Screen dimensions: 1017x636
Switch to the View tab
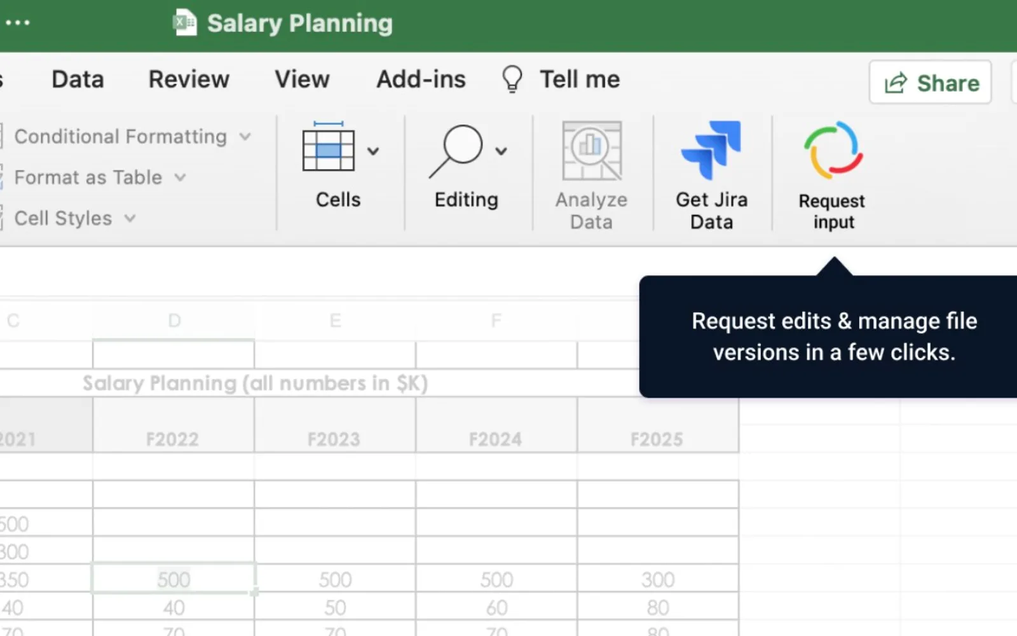302,79
